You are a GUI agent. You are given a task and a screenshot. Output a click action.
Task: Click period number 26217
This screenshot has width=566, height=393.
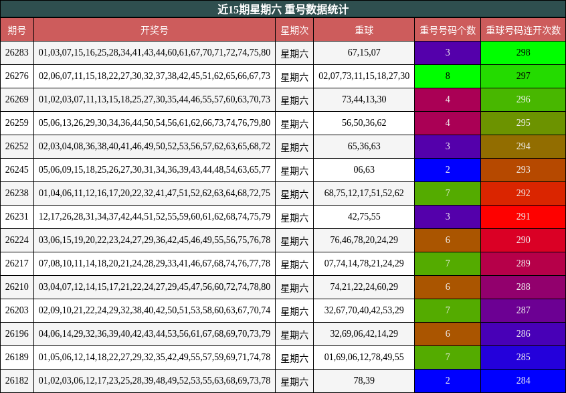point(17,264)
